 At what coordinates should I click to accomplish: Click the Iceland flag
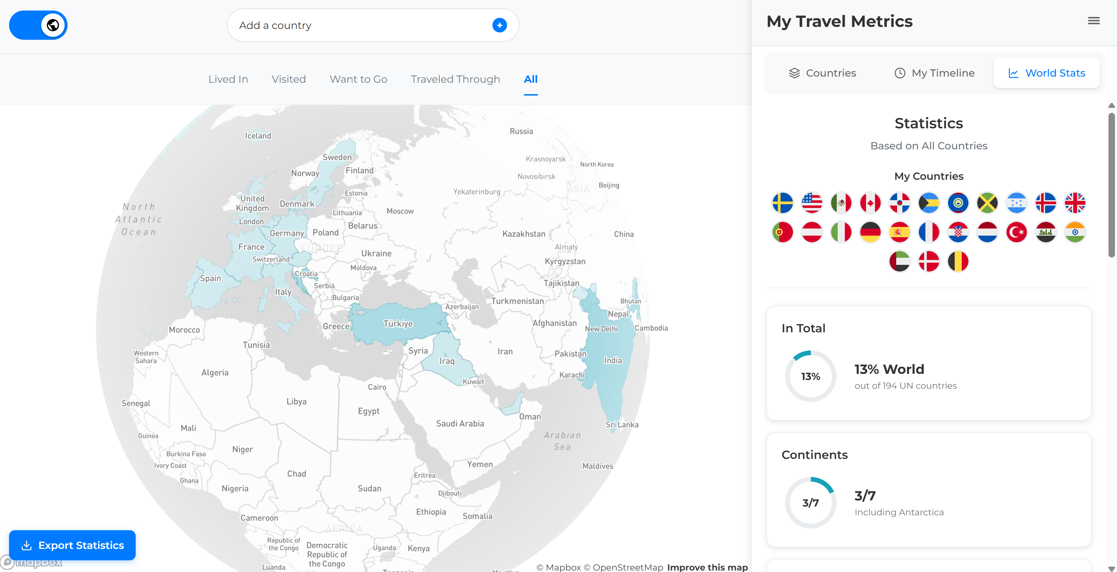(x=1046, y=203)
